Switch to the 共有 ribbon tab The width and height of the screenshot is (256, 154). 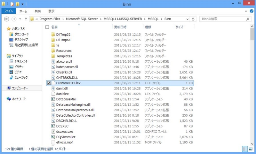click(x=37, y=11)
